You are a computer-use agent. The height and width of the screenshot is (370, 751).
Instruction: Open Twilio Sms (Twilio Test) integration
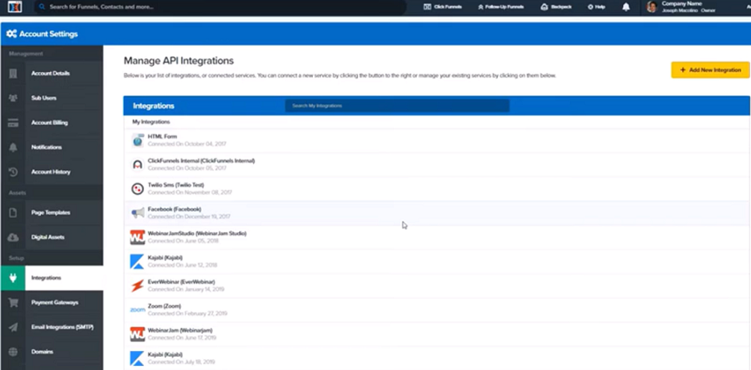pos(437,189)
